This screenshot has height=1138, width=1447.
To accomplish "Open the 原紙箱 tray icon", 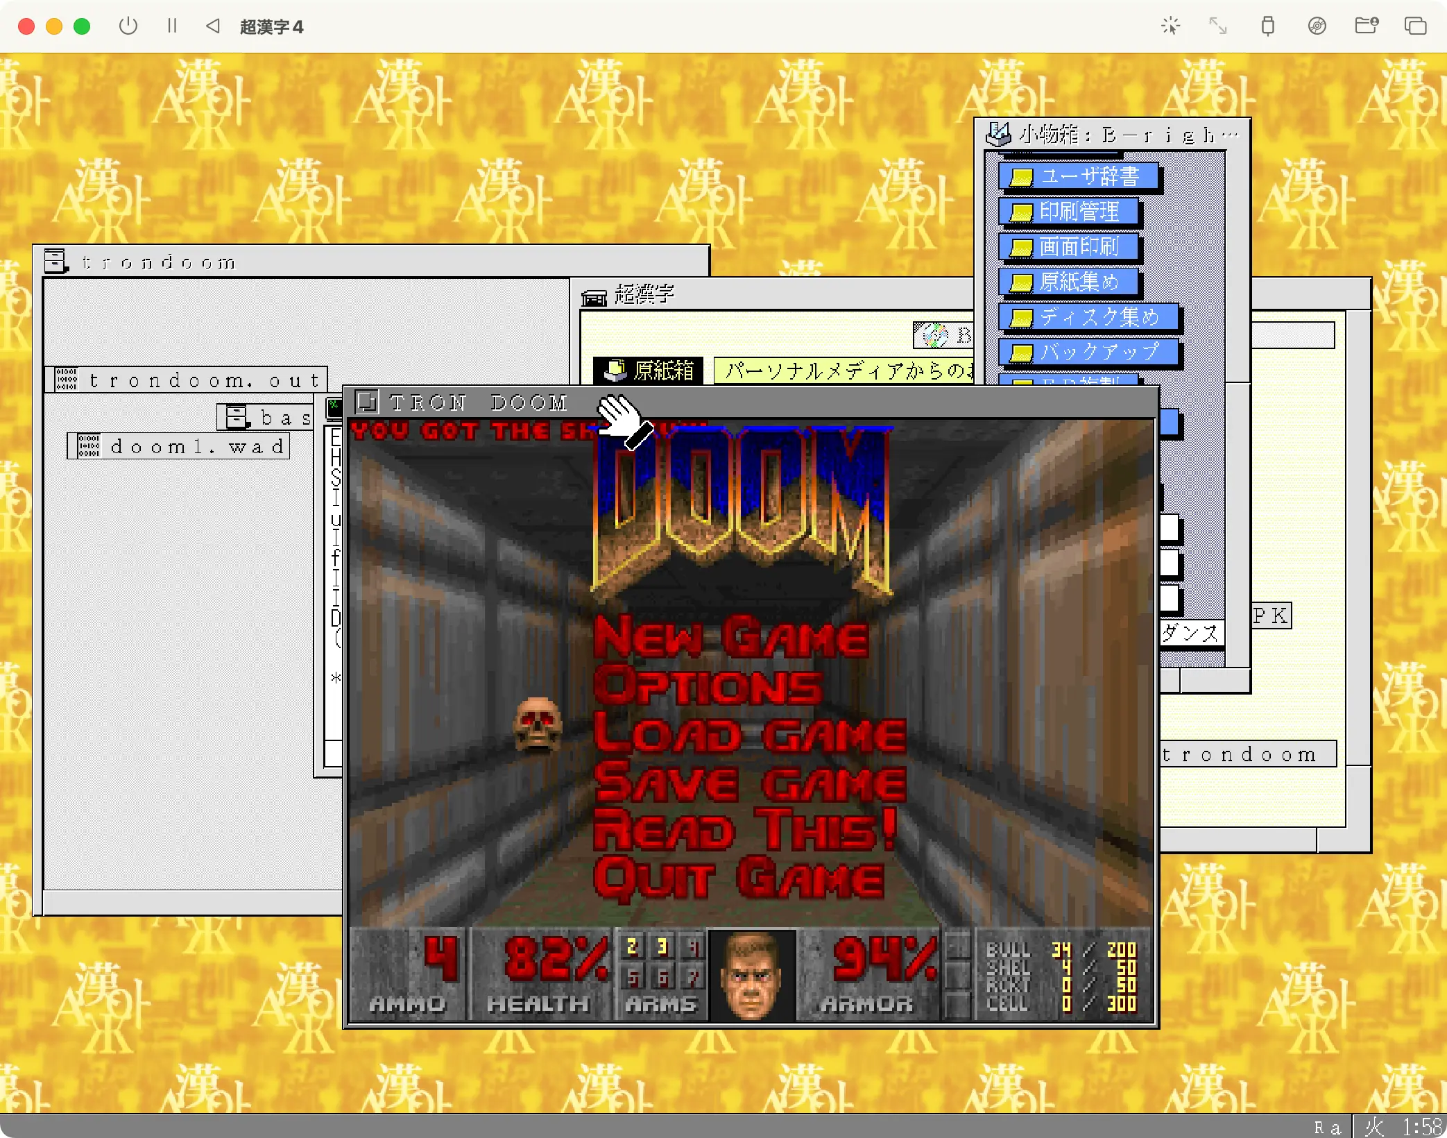I will pos(615,371).
